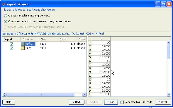Enable Generate MATLAB code checkbox

click(x=122, y=102)
